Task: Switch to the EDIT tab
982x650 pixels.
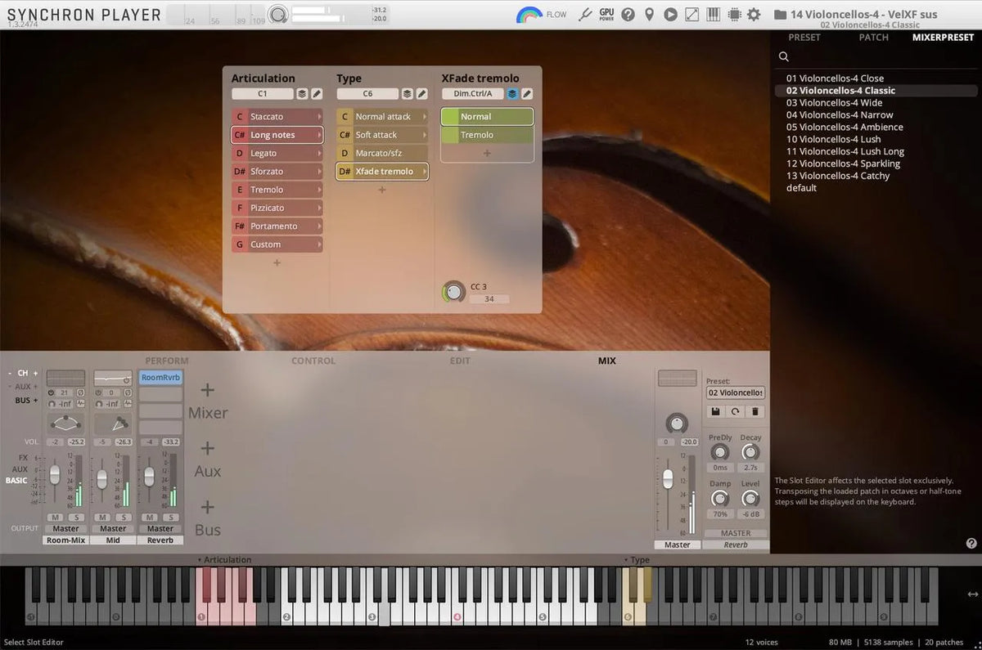Action: click(x=460, y=361)
